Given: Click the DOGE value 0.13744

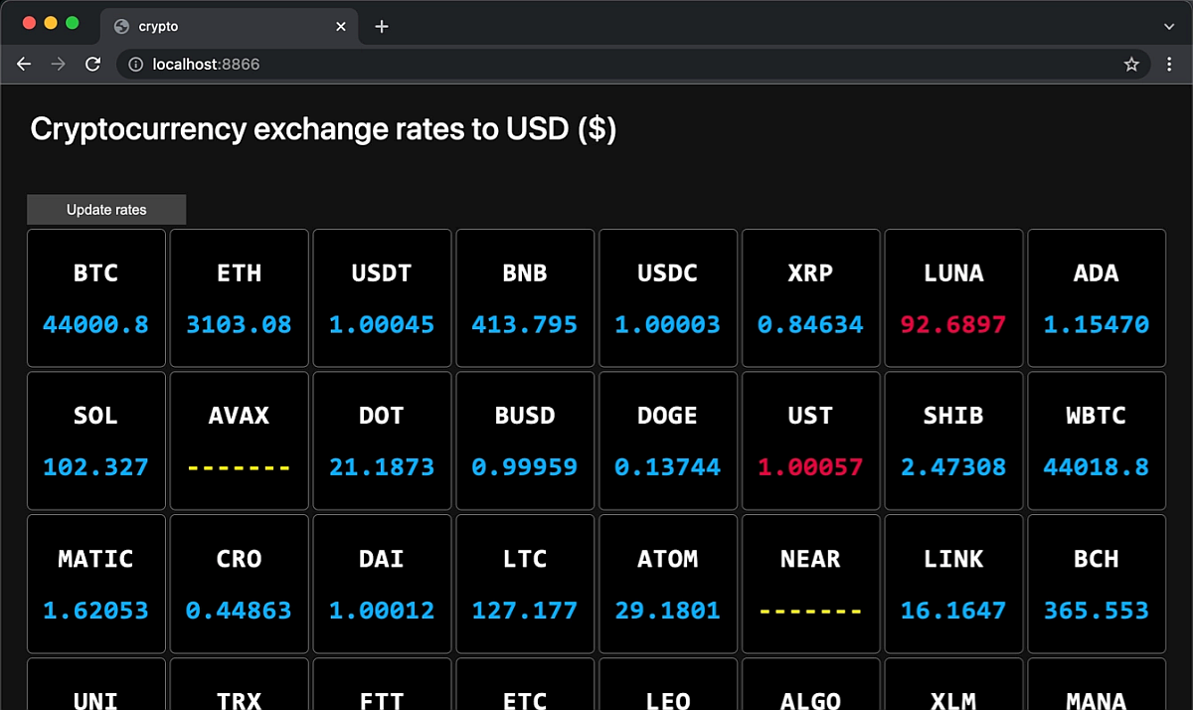Looking at the screenshot, I should 667,467.
